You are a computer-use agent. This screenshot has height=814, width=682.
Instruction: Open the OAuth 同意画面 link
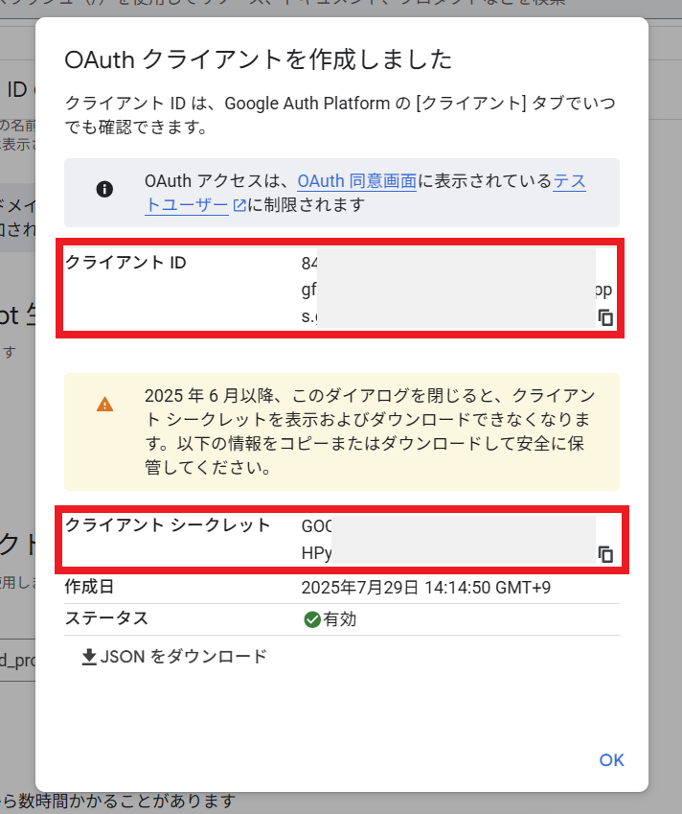357,181
